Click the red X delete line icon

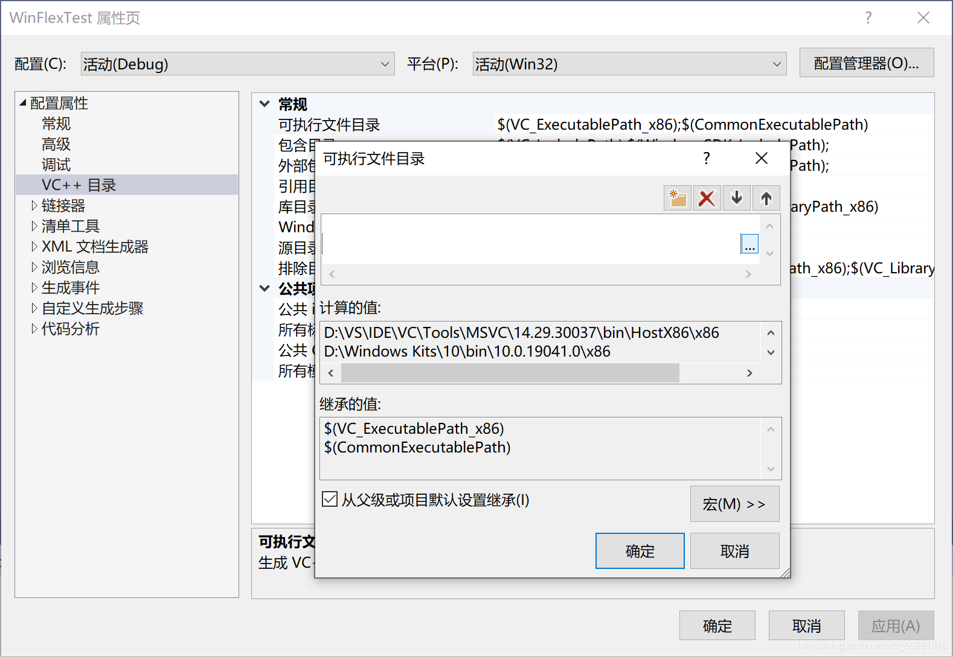[707, 198]
